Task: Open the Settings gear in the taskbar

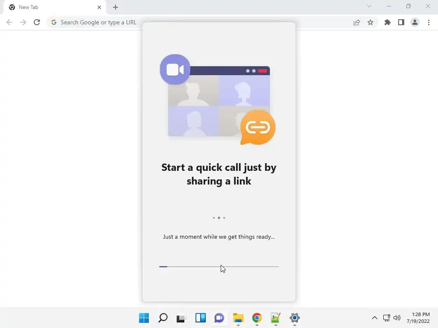Action: 294,318
